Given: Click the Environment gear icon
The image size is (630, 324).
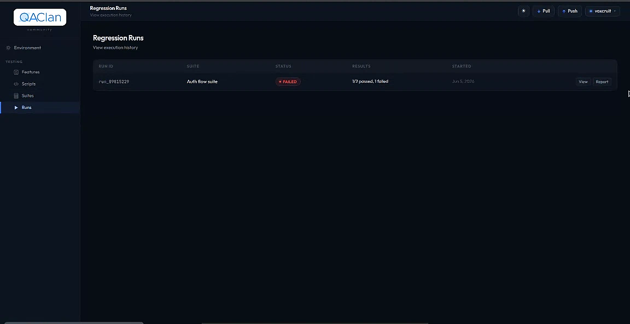Looking at the screenshot, I should [x=8, y=48].
